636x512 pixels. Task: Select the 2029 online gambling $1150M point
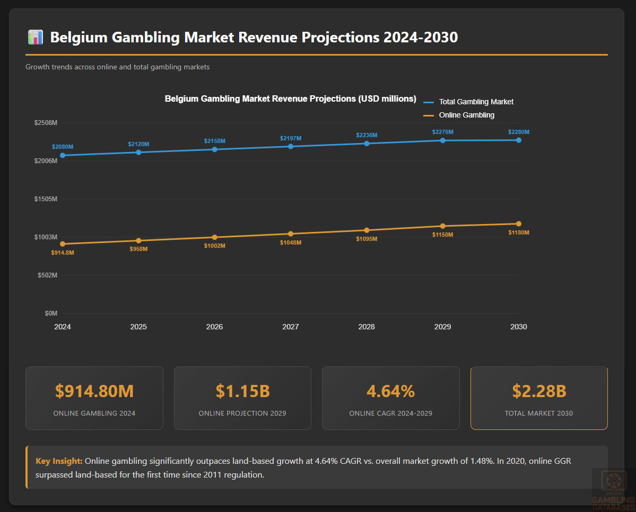[442, 226]
